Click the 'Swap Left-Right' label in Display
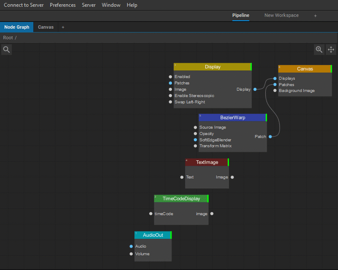 190,102
